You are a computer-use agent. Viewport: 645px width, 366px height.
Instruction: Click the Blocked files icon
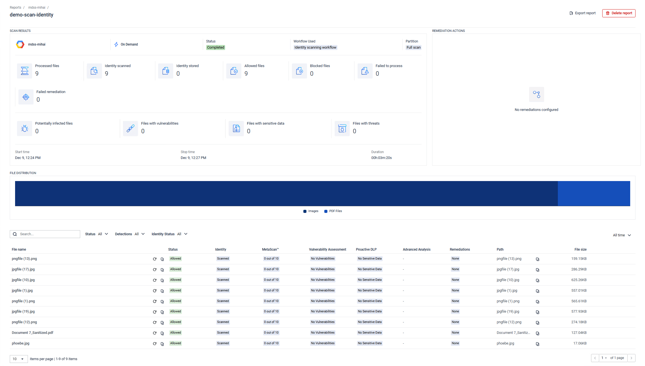point(299,71)
